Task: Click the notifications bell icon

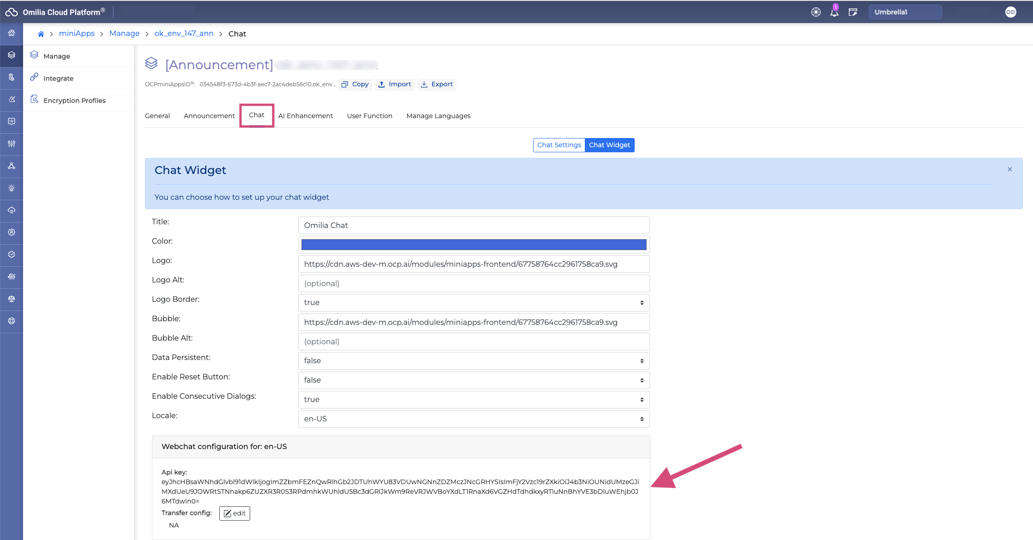Action: click(x=834, y=12)
